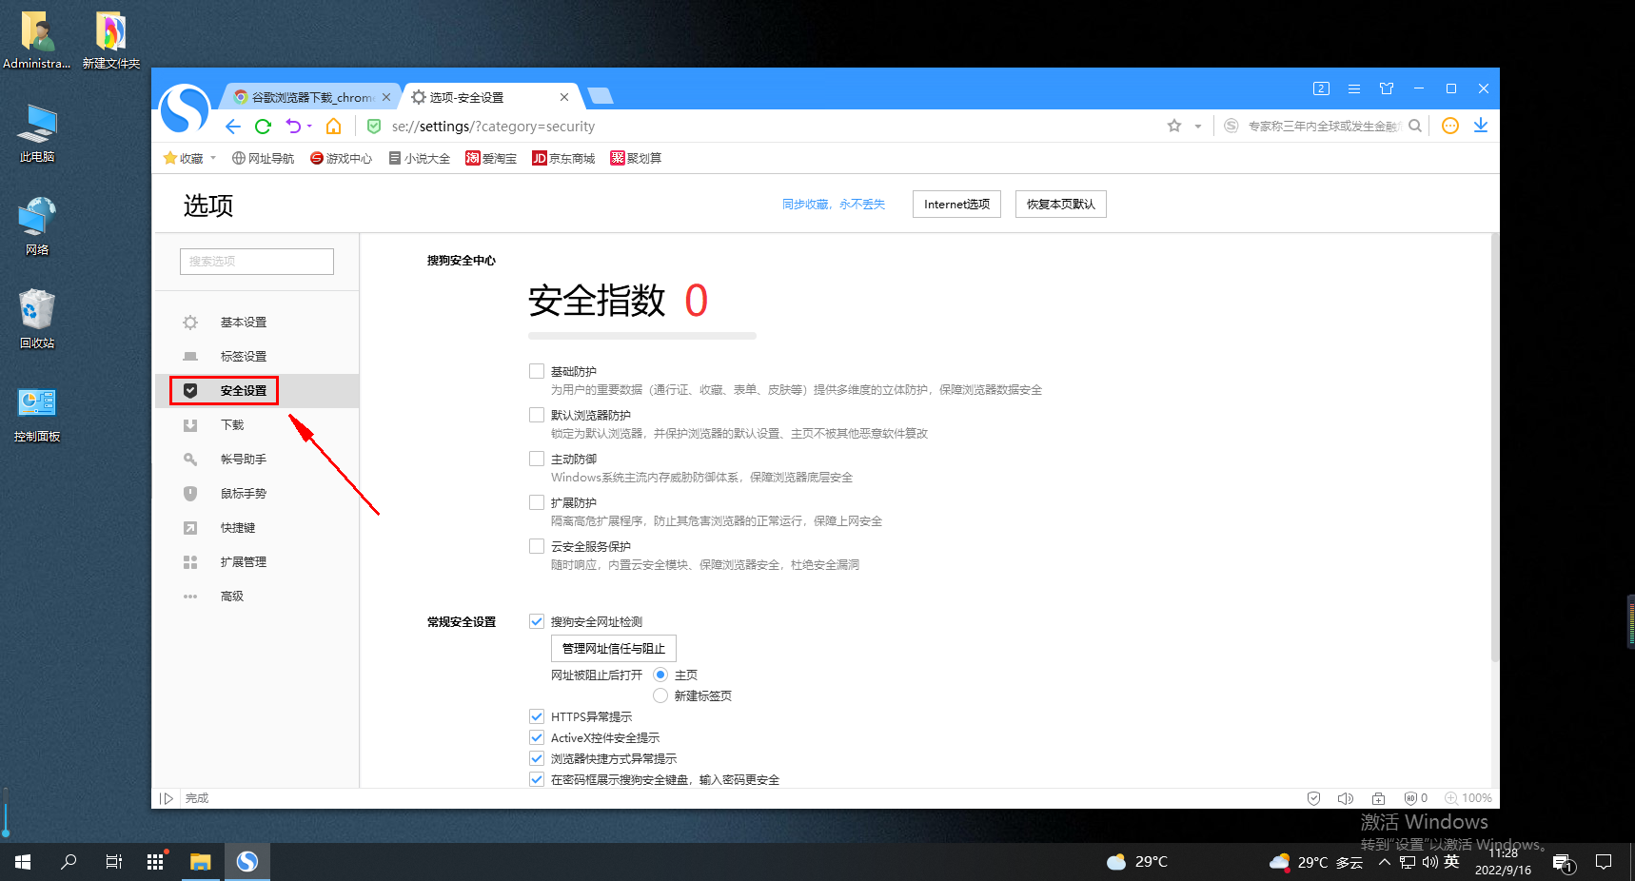Enable the 云安全服务保护 checkbox
This screenshot has width=1635, height=881.
pos(537,546)
